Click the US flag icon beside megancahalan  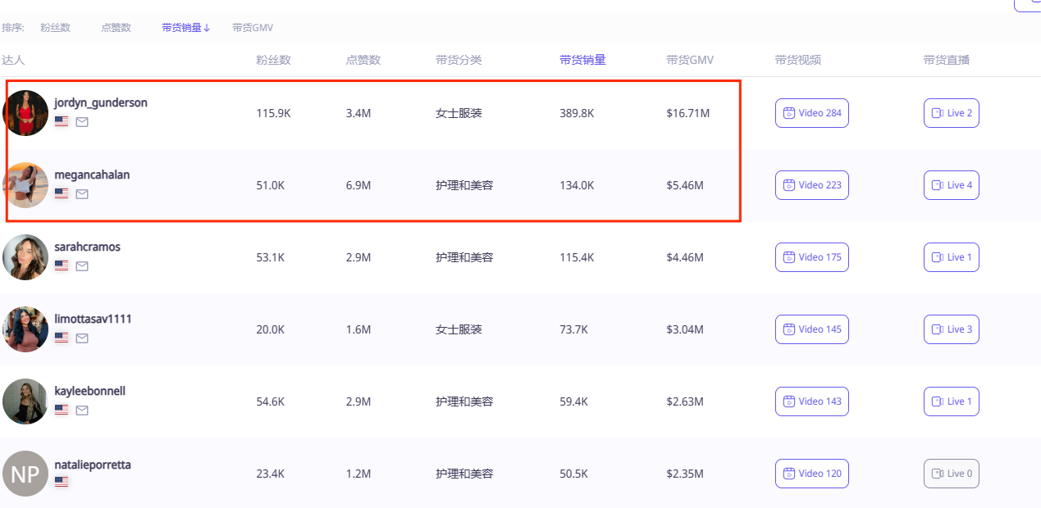(61, 193)
